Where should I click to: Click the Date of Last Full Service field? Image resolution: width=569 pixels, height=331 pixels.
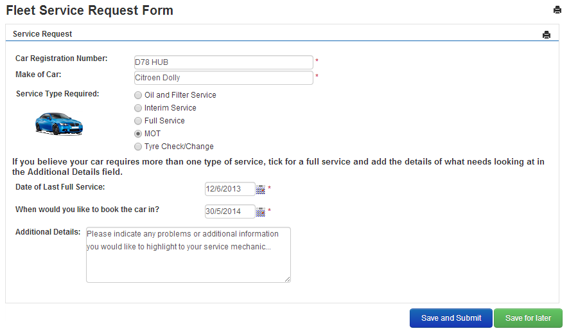tap(229, 189)
